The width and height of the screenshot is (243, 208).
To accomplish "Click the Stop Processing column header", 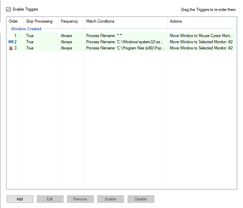I will point(39,21).
